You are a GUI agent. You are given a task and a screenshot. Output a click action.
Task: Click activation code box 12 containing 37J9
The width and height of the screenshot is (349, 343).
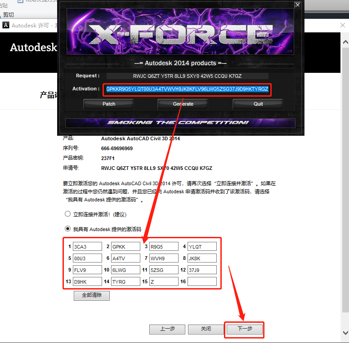[x=202, y=270]
